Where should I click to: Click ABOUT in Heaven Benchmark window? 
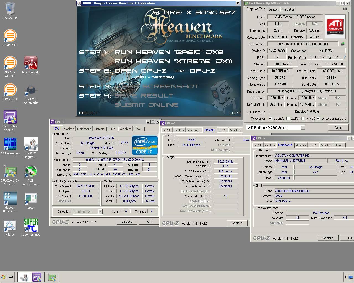(89, 113)
